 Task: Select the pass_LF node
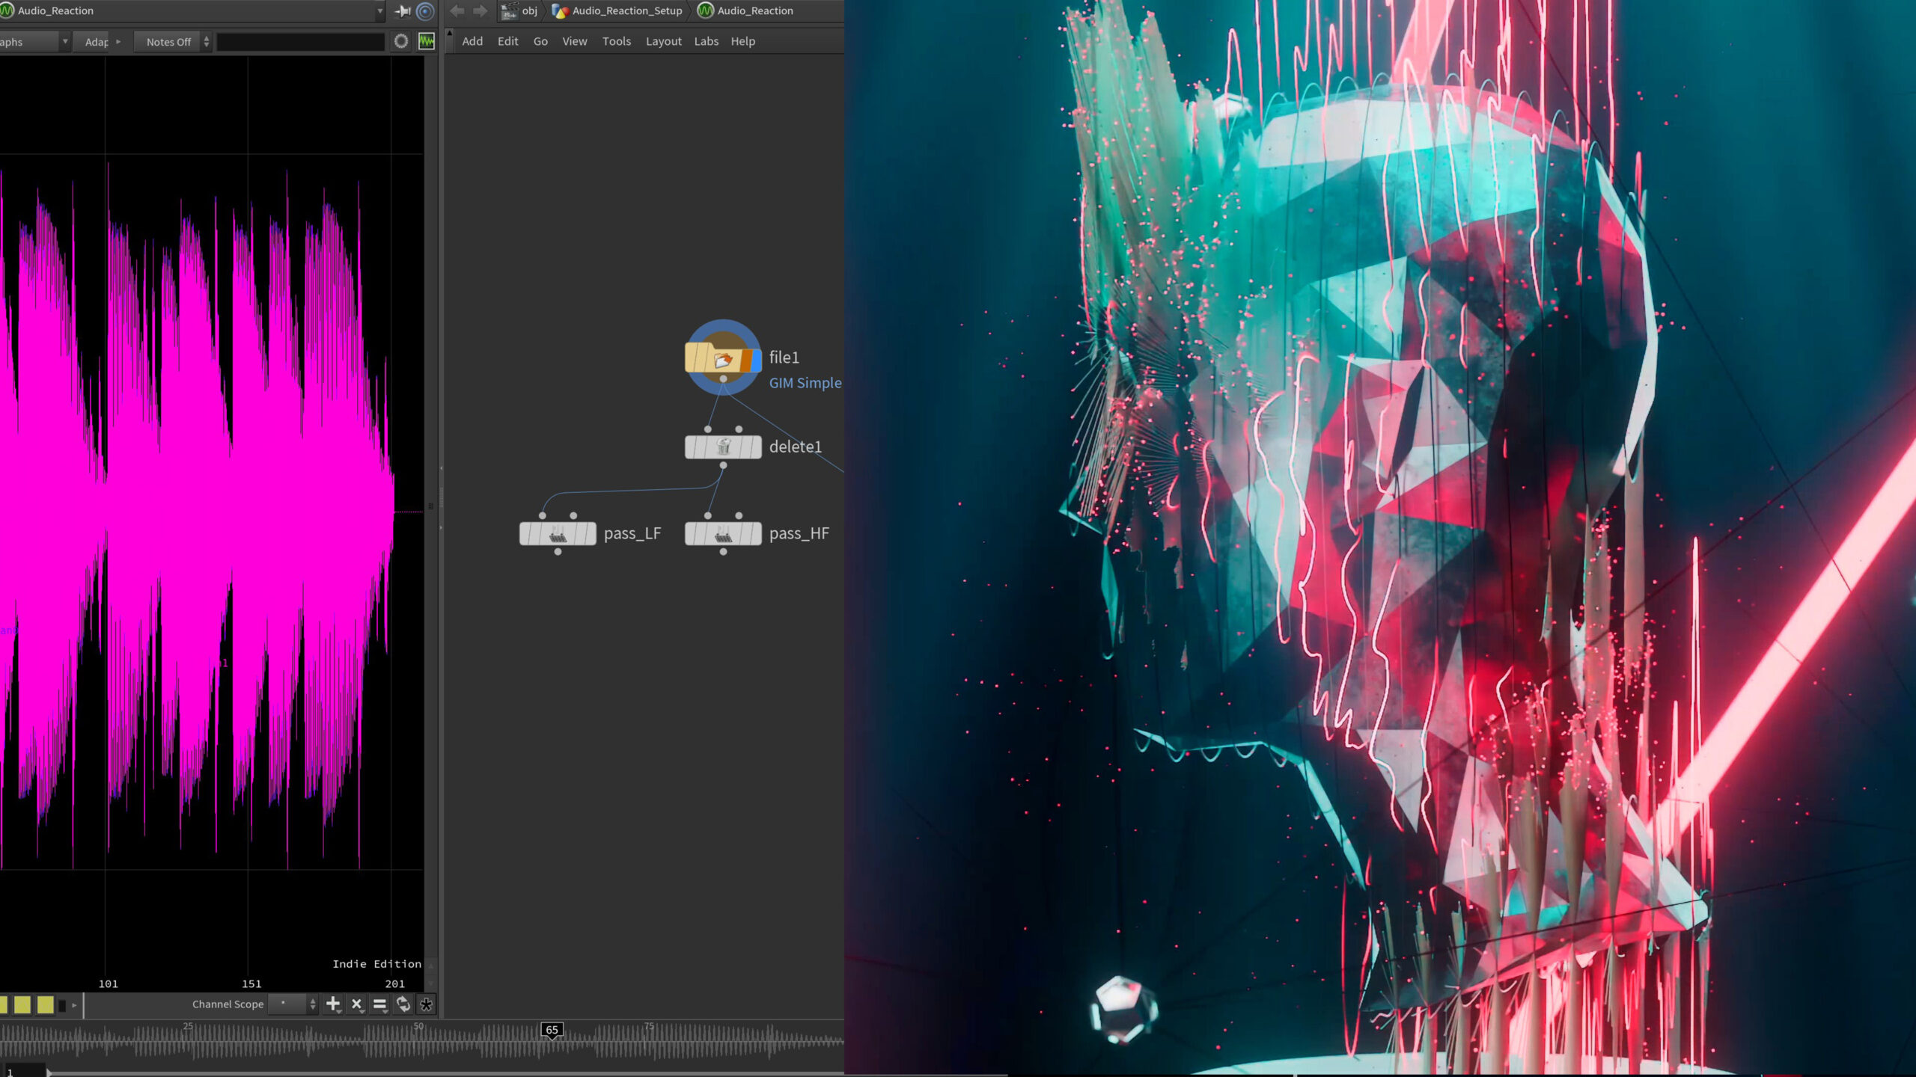(558, 533)
